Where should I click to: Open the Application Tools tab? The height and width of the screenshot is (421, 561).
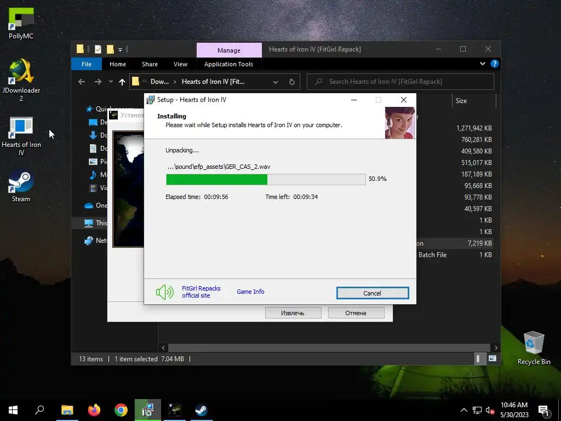(x=228, y=64)
